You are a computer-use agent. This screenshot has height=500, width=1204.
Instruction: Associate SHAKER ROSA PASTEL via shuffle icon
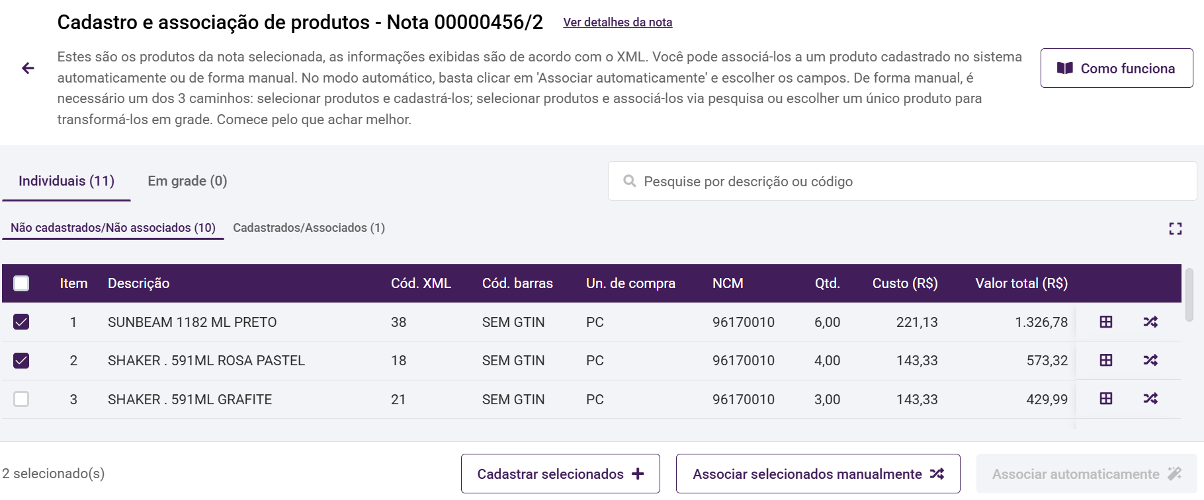pos(1150,360)
